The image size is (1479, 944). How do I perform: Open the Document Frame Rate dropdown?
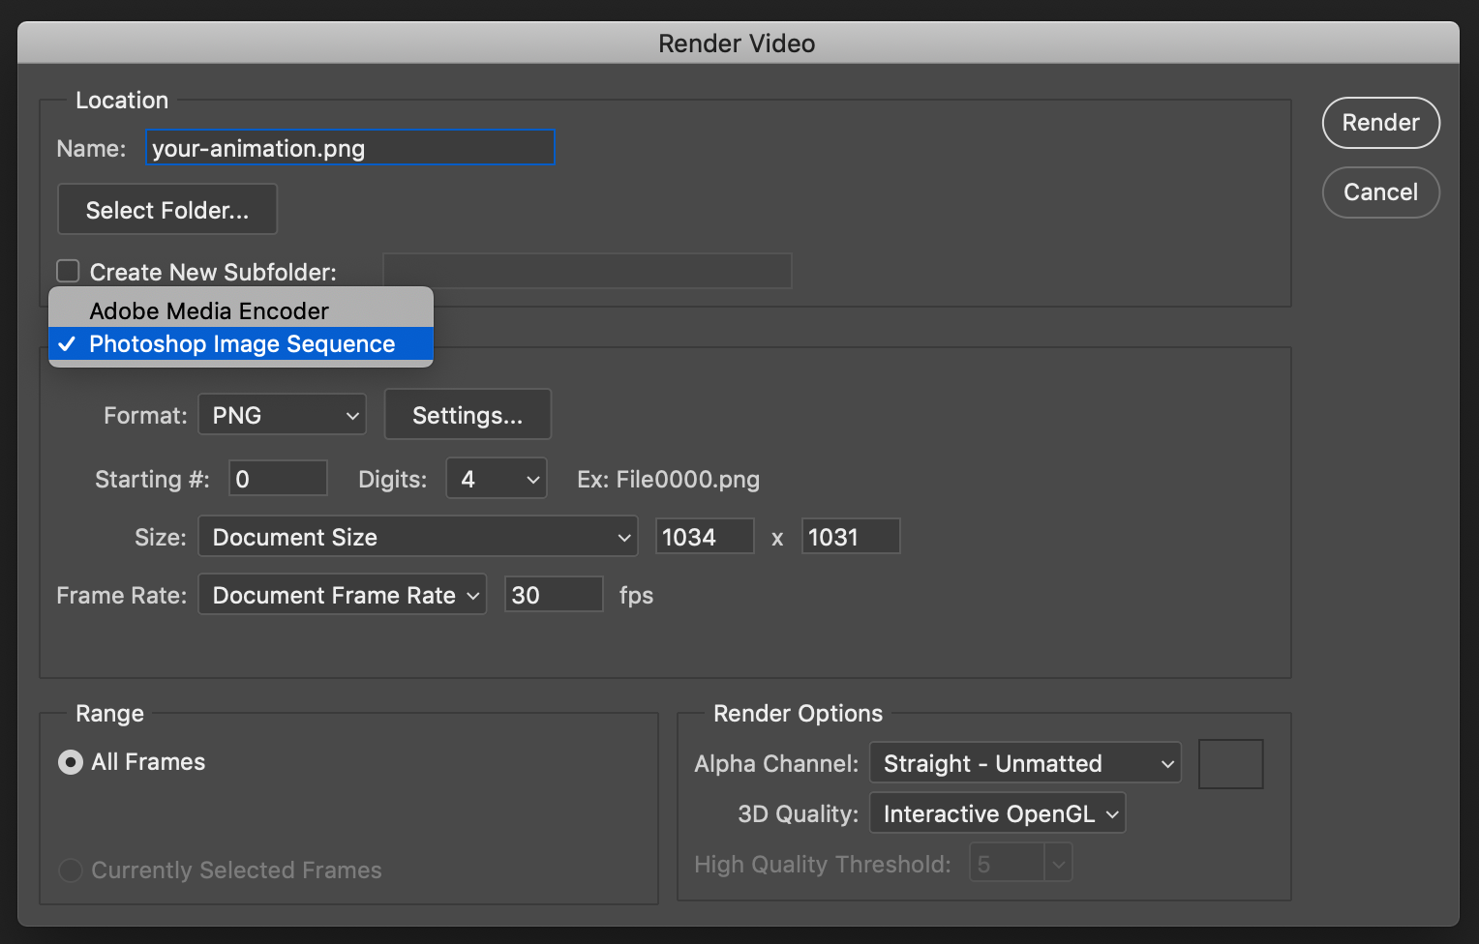pos(343,595)
